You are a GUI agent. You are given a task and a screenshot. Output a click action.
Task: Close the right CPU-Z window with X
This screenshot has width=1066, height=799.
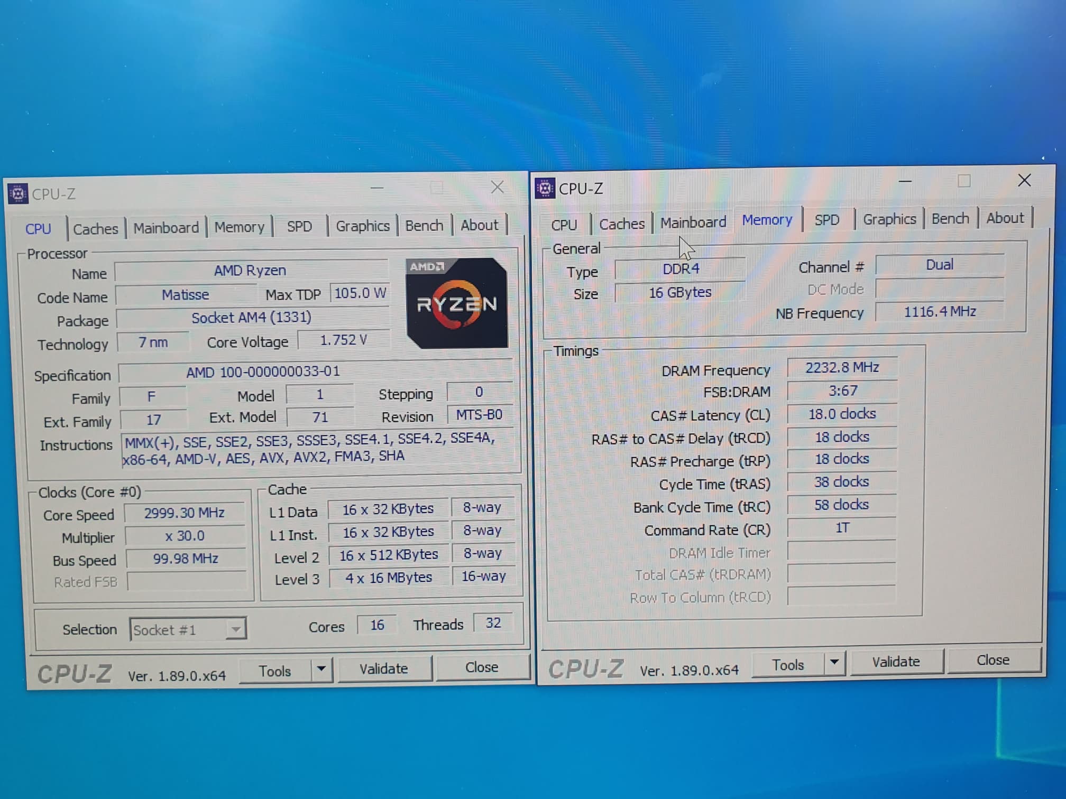[1024, 180]
